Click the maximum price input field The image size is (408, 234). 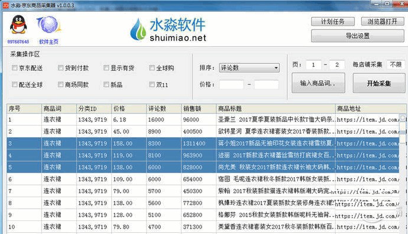[x=267, y=84]
